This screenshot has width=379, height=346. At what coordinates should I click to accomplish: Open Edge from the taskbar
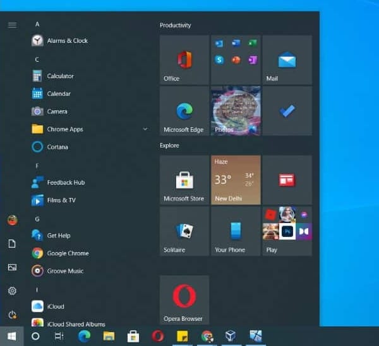coord(84,336)
